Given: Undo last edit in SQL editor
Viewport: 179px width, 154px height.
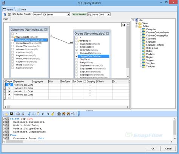Looking at the screenshot, I should click(x=43, y=114).
